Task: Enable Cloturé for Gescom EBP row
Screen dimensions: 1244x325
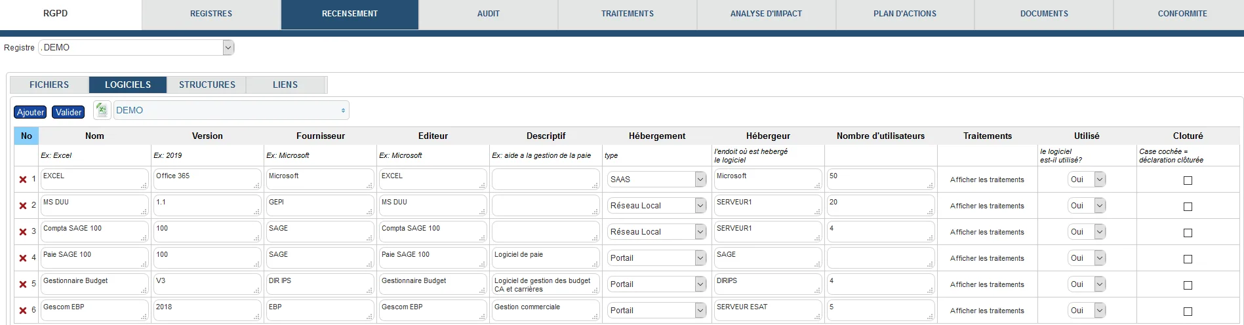Action: point(1188,311)
